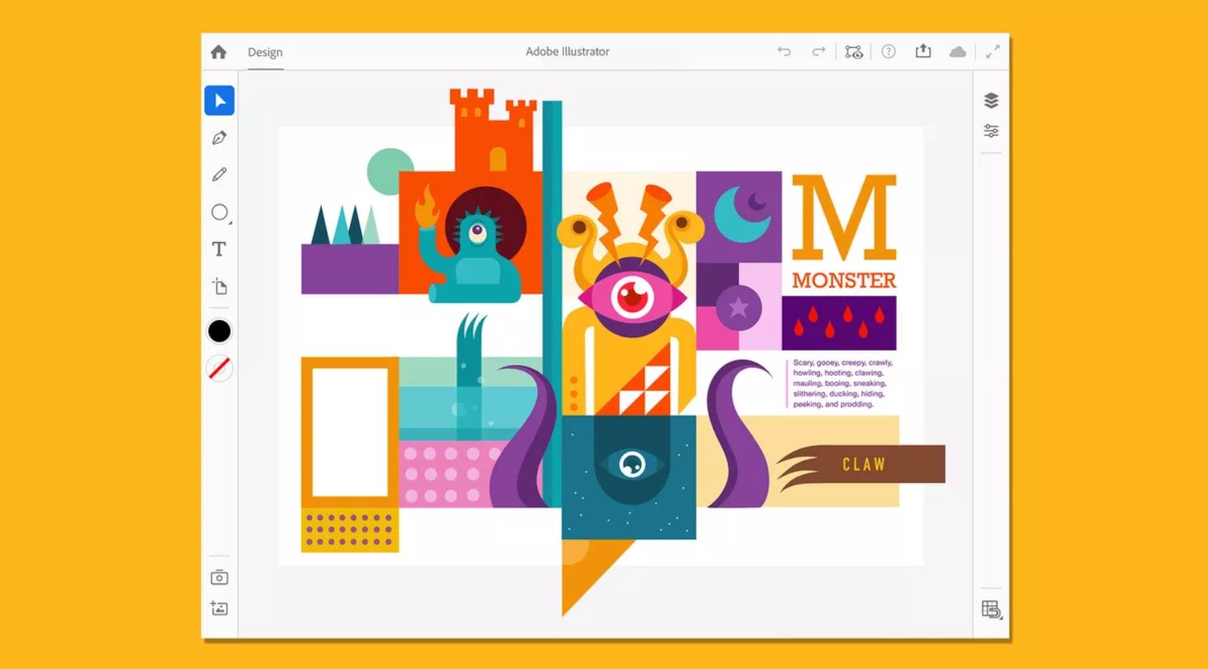Open the Help question mark icon
This screenshot has width=1208, height=669.
(x=889, y=51)
